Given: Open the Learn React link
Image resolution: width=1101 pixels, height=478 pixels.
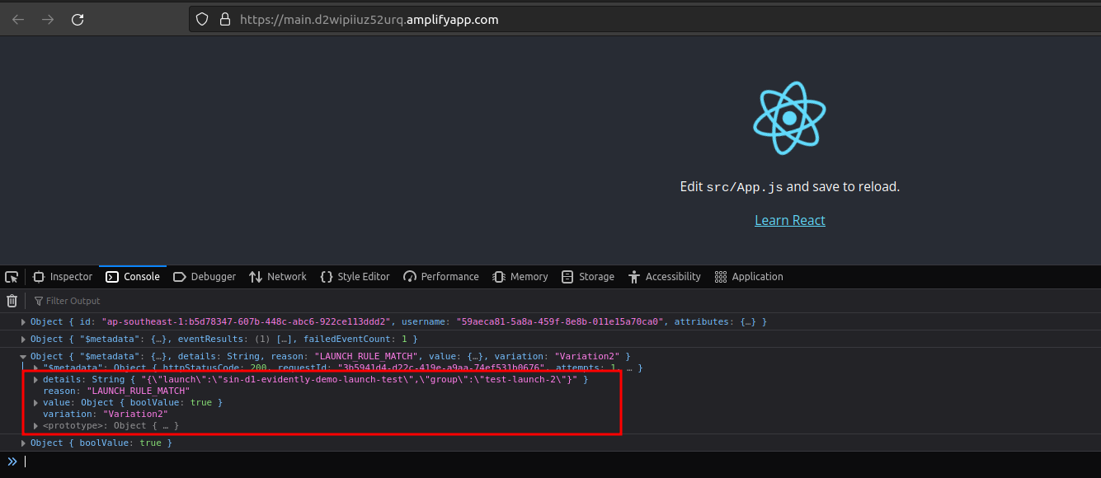Looking at the screenshot, I should [790, 220].
